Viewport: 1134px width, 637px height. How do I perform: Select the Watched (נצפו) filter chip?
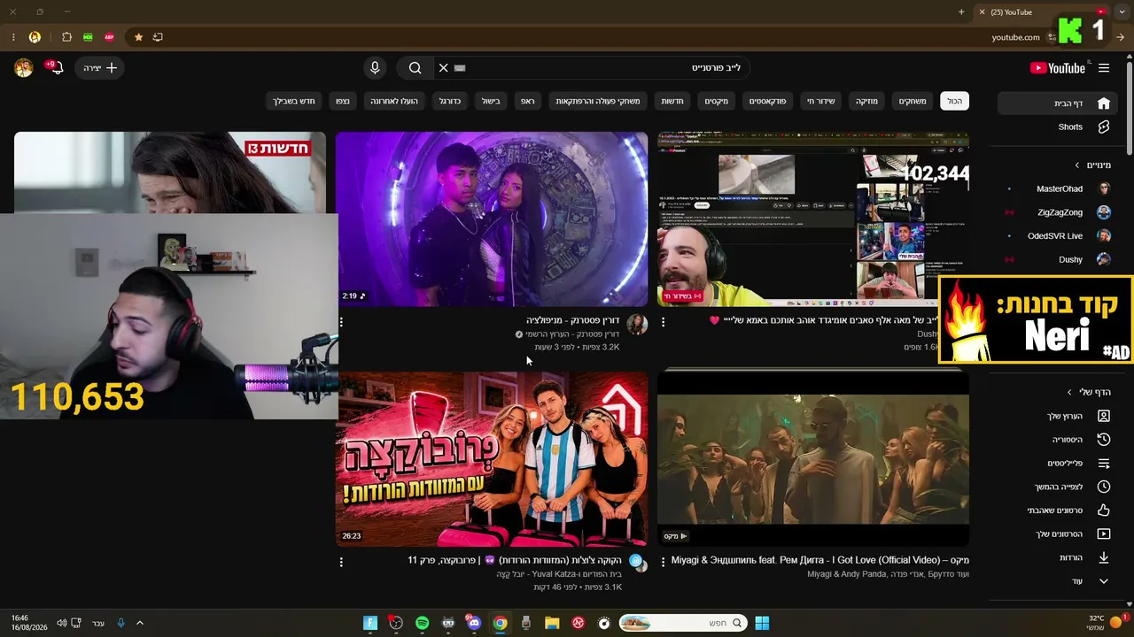tap(343, 101)
